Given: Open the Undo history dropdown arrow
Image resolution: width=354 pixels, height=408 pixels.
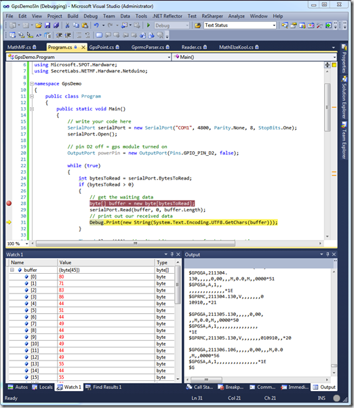Looking at the screenshot, I should (x=103, y=25).
